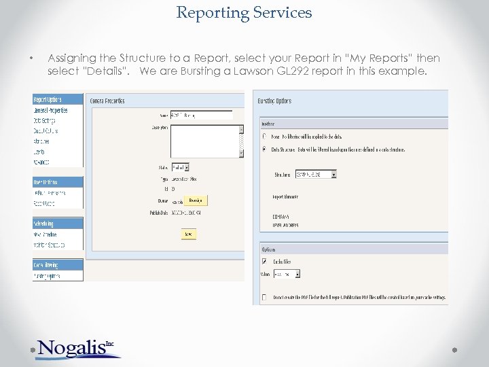This screenshot has height=367, width=489.
Task: Click the General Properties panel title
Action: (x=107, y=101)
